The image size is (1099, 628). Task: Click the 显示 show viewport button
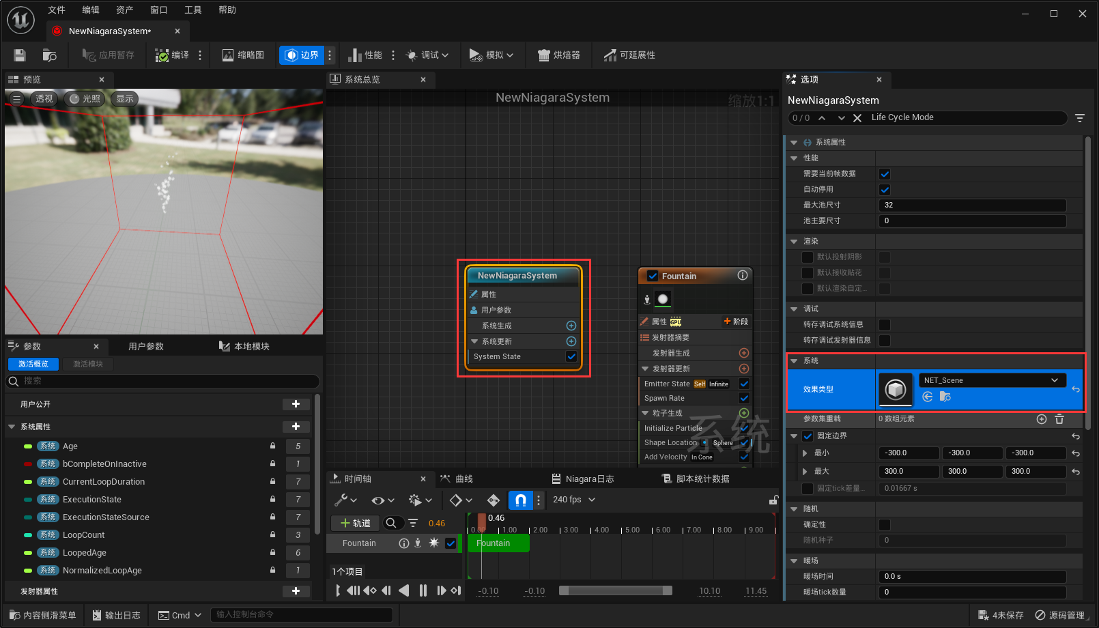(x=125, y=99)
